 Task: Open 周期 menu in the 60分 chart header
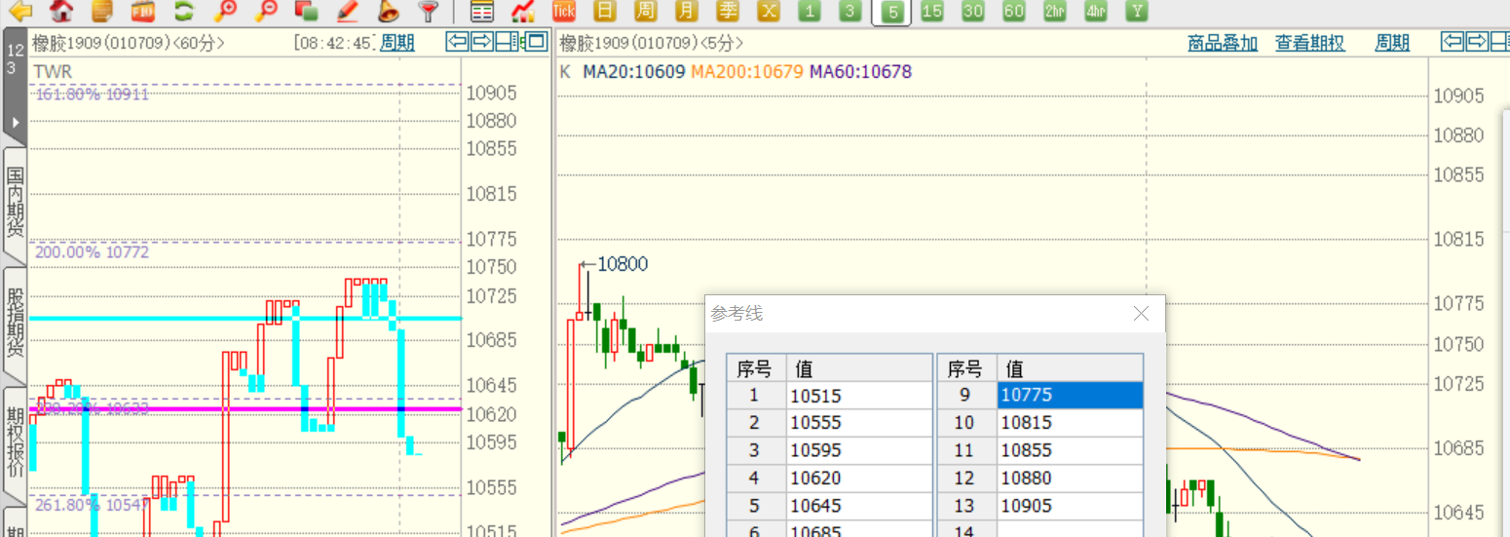click(x=396, y=43)
